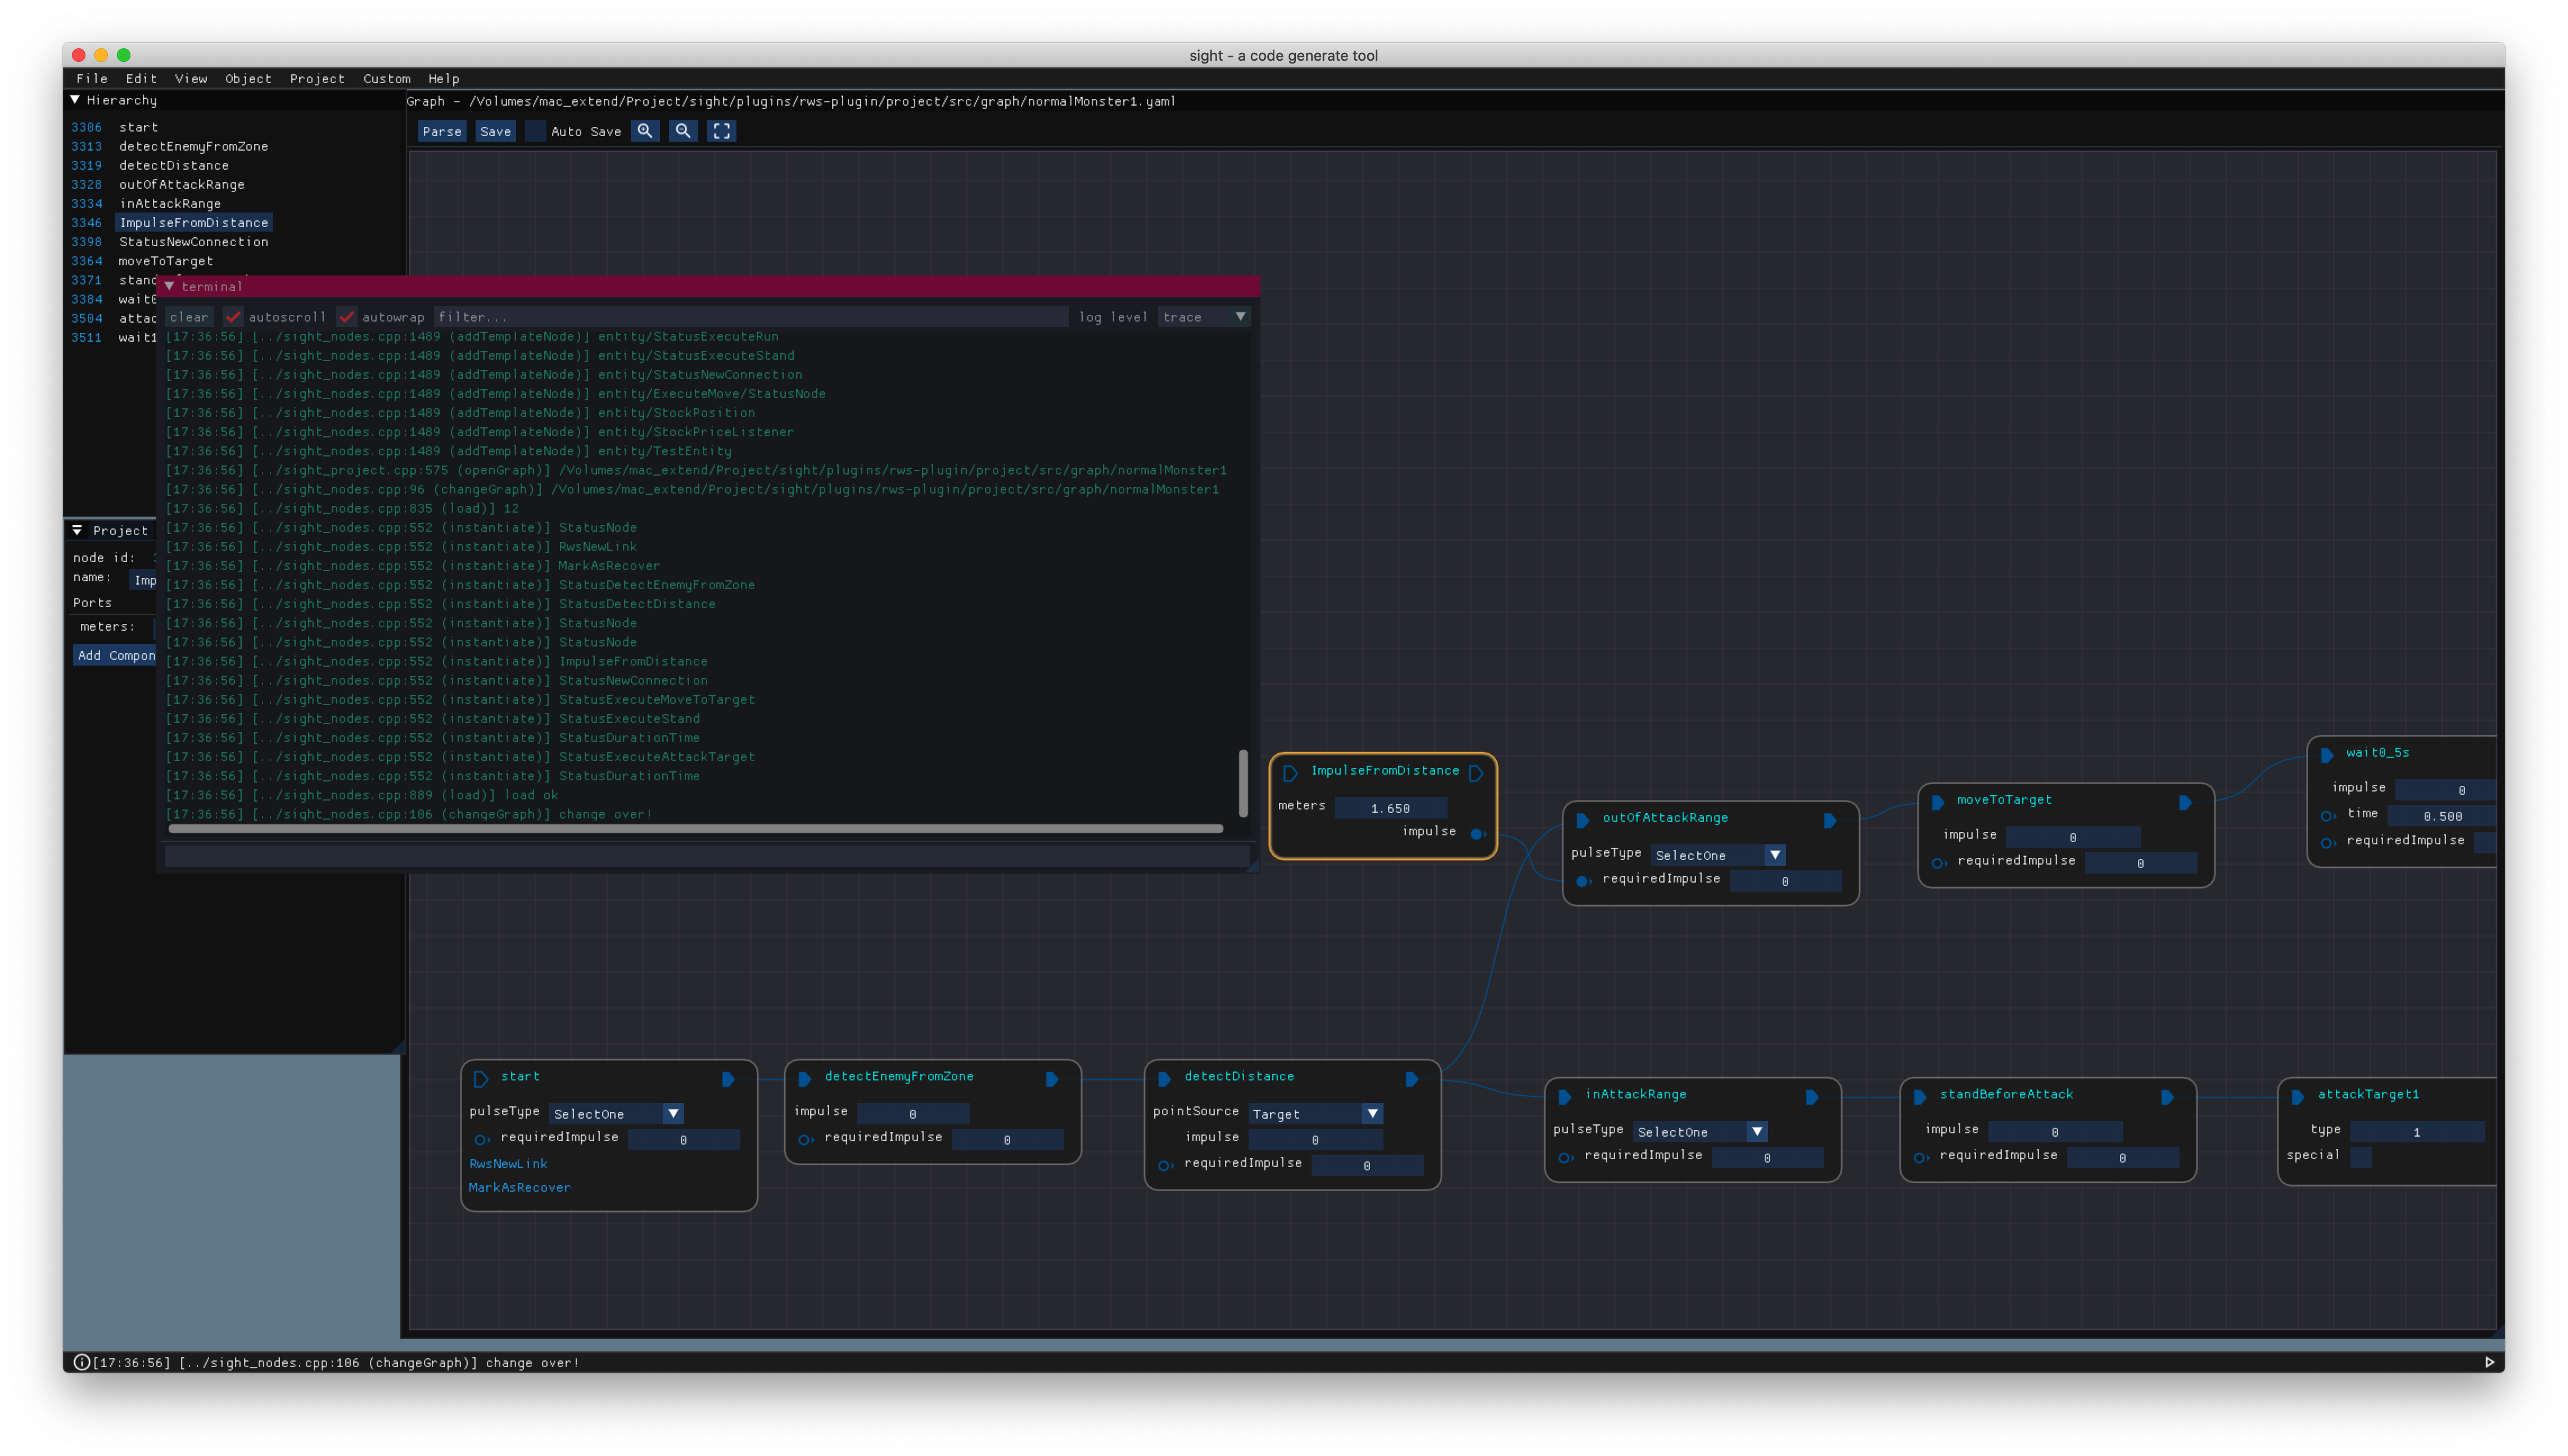Click the info icon in the status bar

(x=81, y=1362)
